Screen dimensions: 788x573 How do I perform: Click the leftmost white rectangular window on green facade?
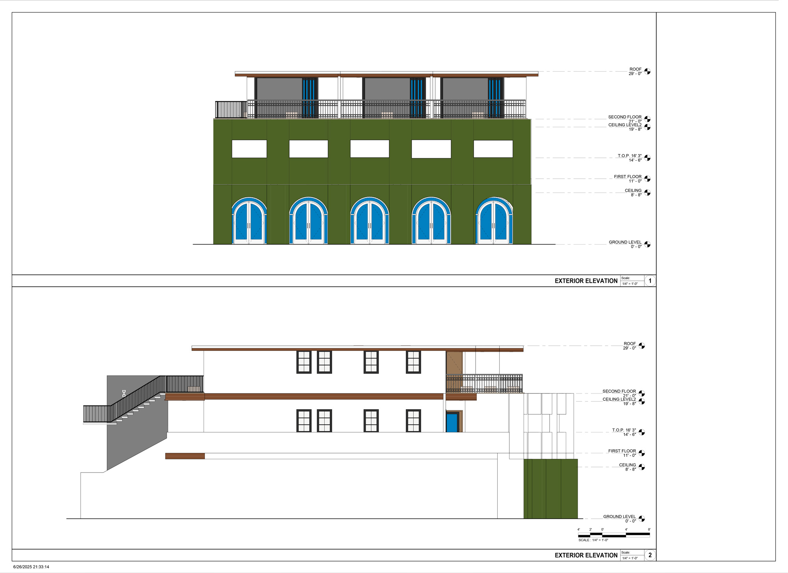(249, 149)
